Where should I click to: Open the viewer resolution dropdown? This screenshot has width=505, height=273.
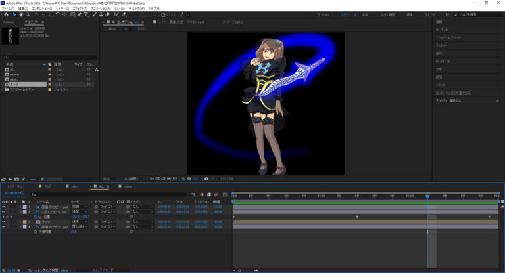point(135,178)
